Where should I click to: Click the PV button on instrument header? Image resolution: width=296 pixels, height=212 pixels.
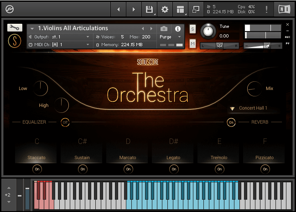[x=287, y=43]
